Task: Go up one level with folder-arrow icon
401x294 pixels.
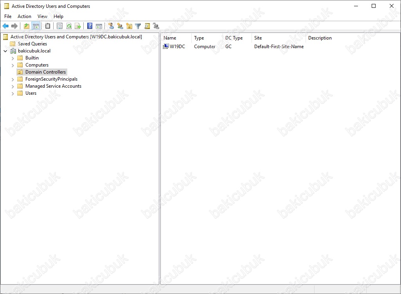Action: pos(27,26)
